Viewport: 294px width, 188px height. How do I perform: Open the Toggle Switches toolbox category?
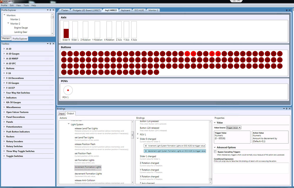(14, 156)
